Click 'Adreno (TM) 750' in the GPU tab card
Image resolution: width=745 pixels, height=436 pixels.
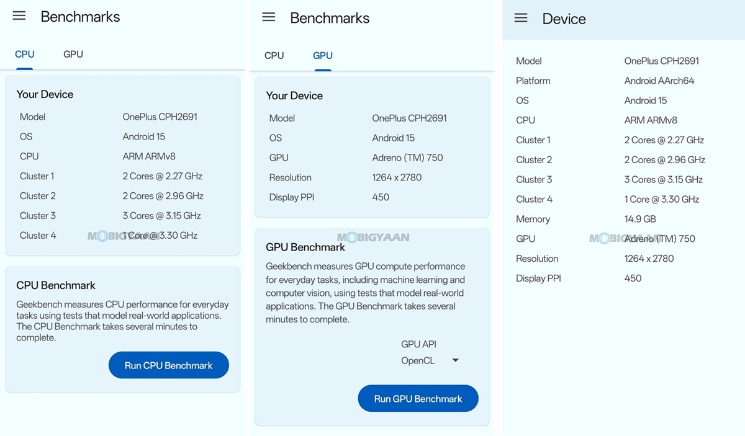(x=408, y=158)
